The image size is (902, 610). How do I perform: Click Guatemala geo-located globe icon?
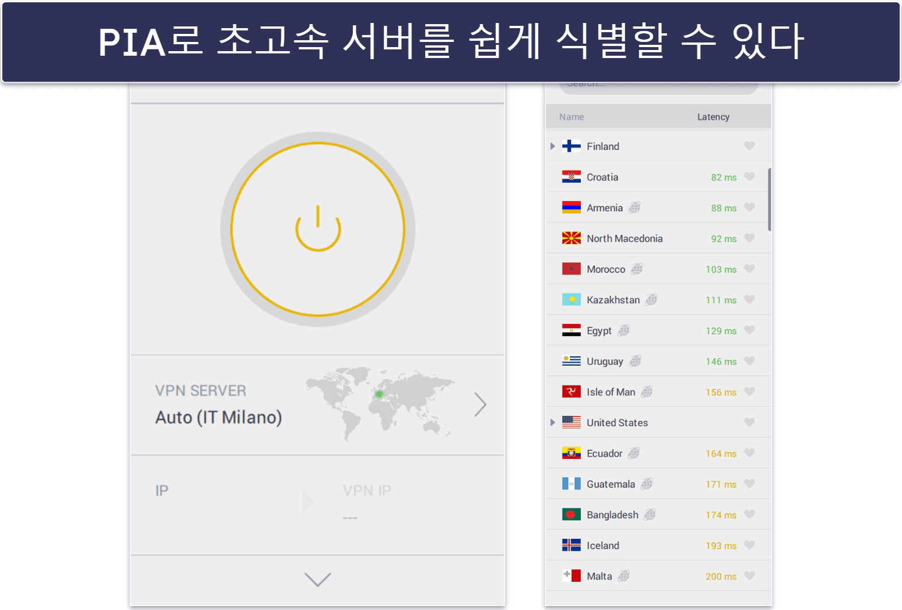coord(647,484)
